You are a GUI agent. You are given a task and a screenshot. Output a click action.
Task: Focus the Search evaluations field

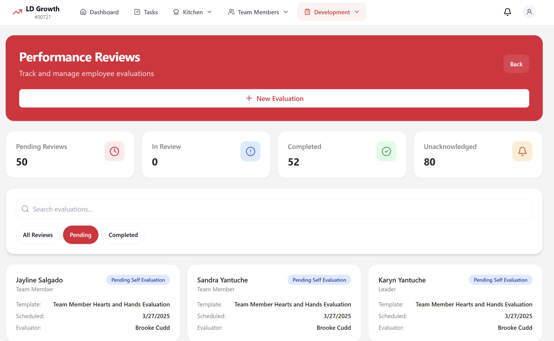(x=274, y=209)
